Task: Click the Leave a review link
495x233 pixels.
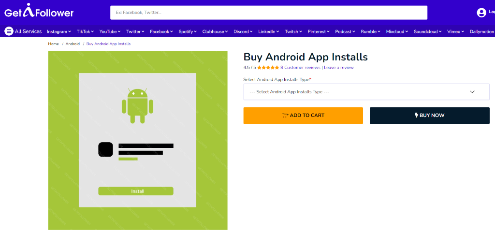Action: pos(339,68)
